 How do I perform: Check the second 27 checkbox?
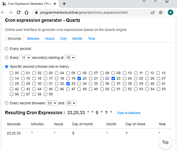click(159, 78)
